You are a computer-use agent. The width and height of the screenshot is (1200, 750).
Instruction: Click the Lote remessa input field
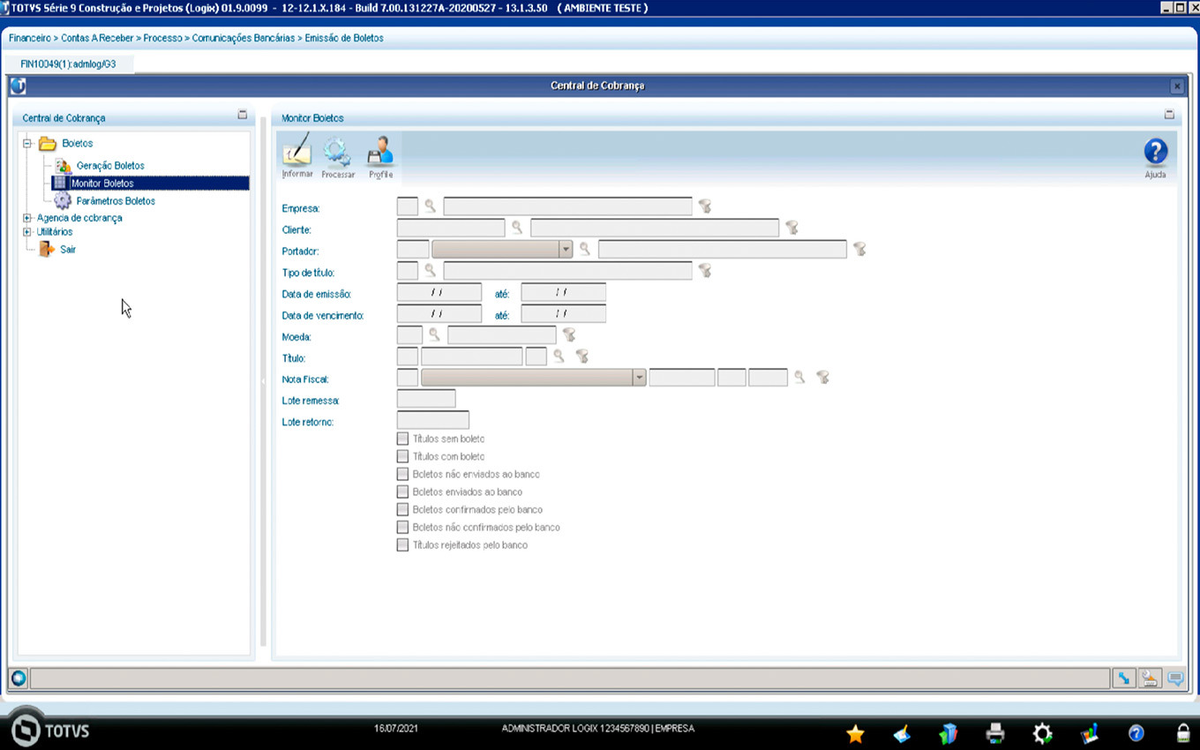coord(426,400)
